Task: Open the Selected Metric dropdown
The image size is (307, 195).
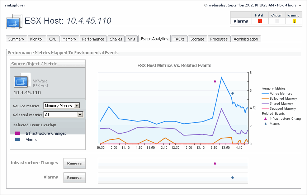Action: coord(80,115)
